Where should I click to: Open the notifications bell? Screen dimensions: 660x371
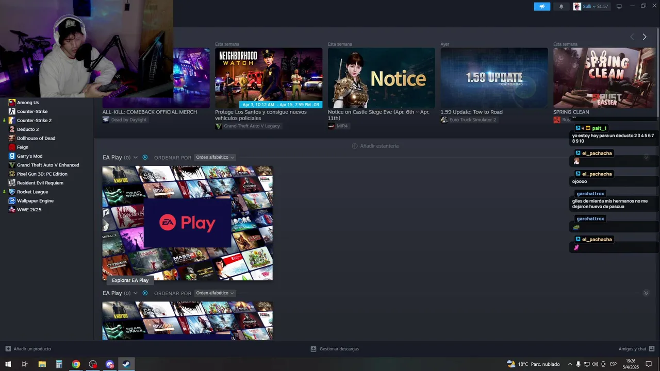coord(561,6)
